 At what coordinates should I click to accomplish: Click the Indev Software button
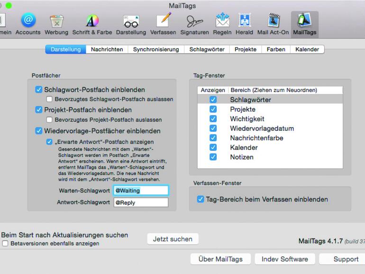click(x=285, y=259)
